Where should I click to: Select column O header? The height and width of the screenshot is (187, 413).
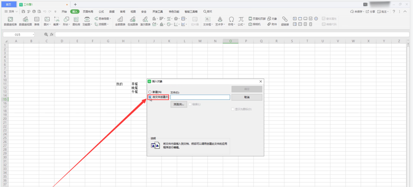230,41
